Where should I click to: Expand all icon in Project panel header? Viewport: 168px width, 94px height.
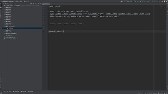(33, 4)
